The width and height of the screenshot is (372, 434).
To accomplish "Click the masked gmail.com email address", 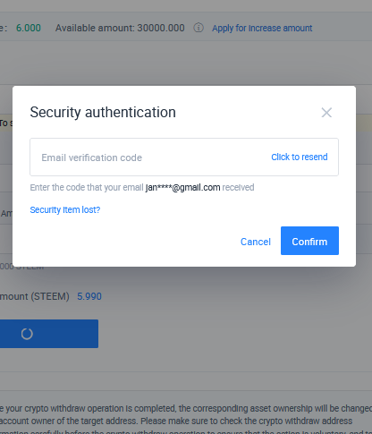I will tap(182, 187).
